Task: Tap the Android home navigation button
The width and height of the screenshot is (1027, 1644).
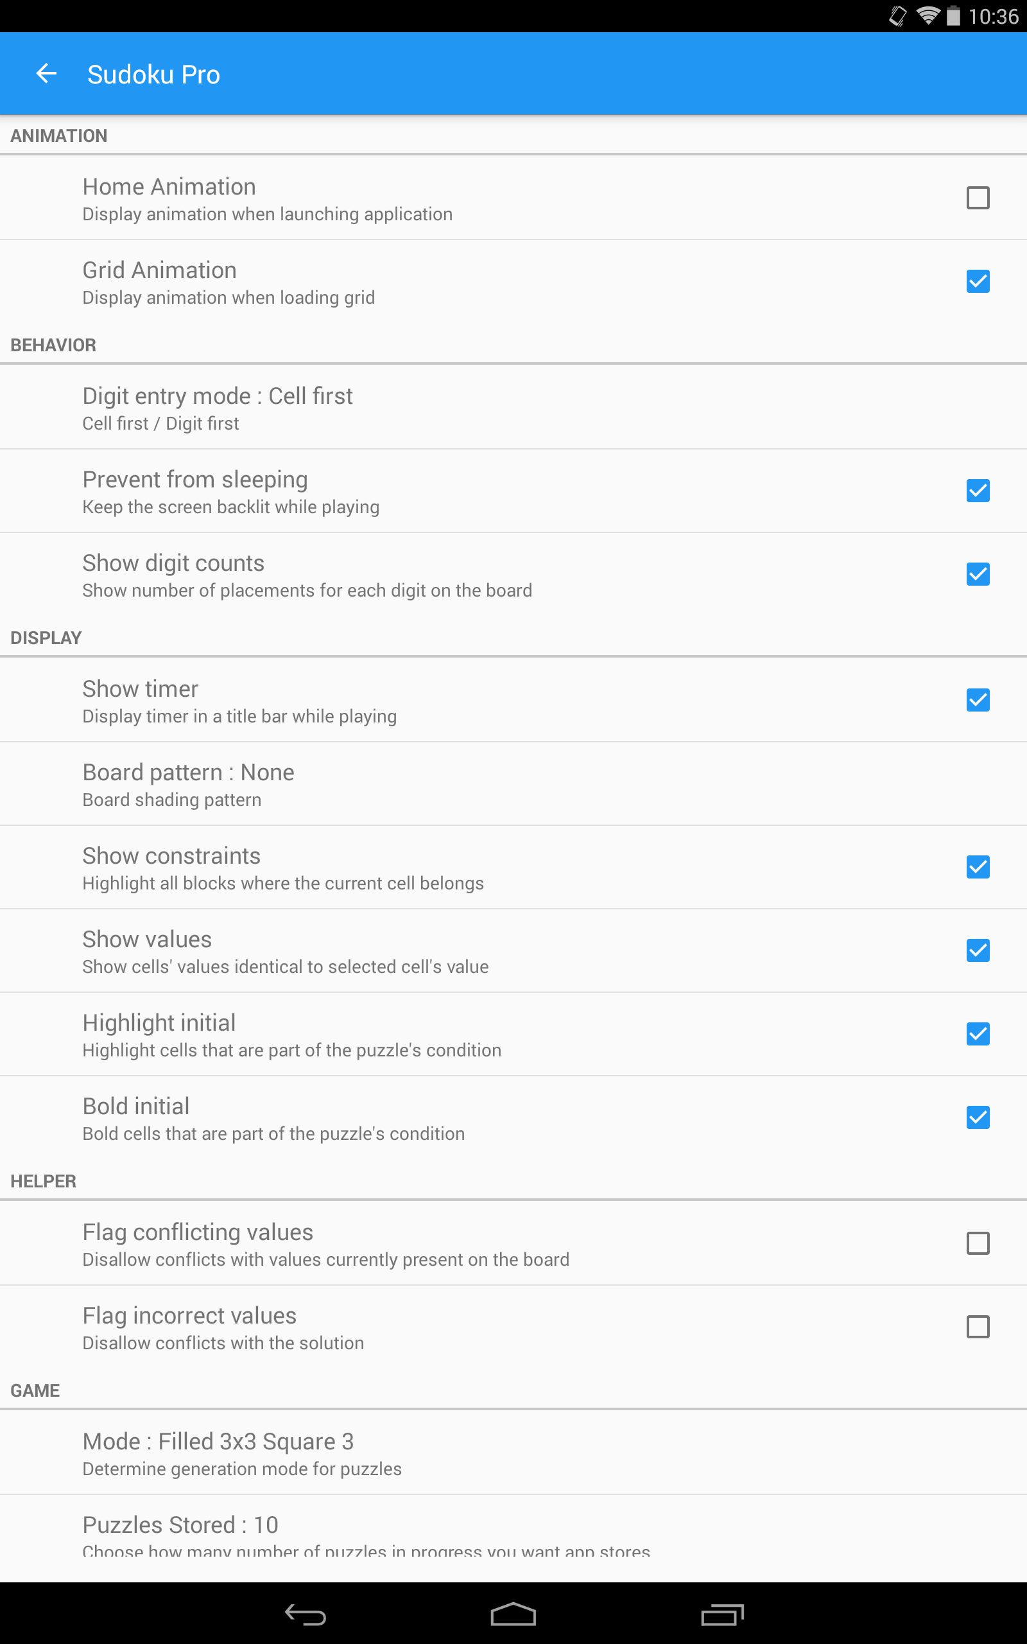Action: point(513,1614)
